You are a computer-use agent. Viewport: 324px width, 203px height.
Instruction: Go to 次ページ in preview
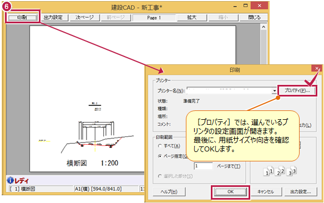pyautogui.click(x=84, y=18)
